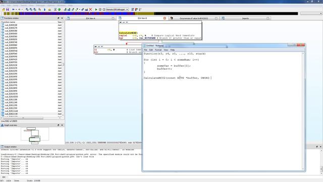Viewport: 323px width, 182px height.
Task: Open Notepad View menu
Action: [166, 50]
